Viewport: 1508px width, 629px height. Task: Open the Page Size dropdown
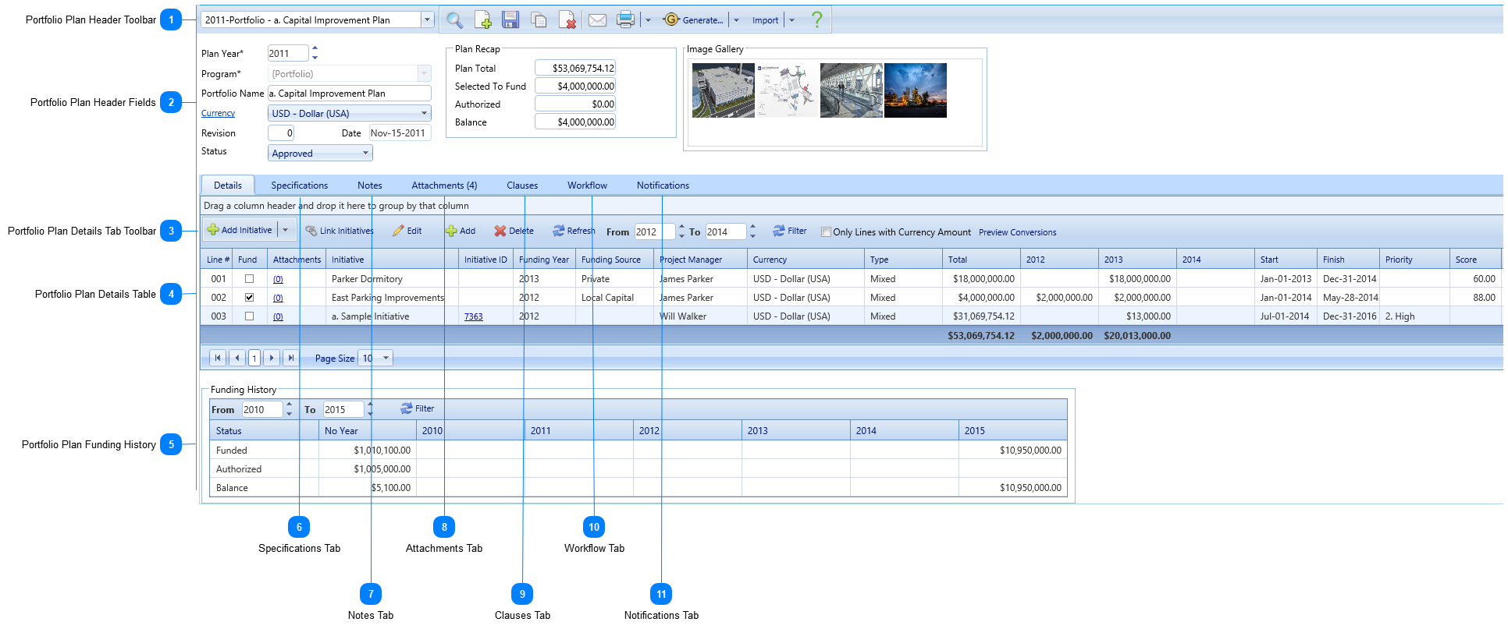click(375, 358)
